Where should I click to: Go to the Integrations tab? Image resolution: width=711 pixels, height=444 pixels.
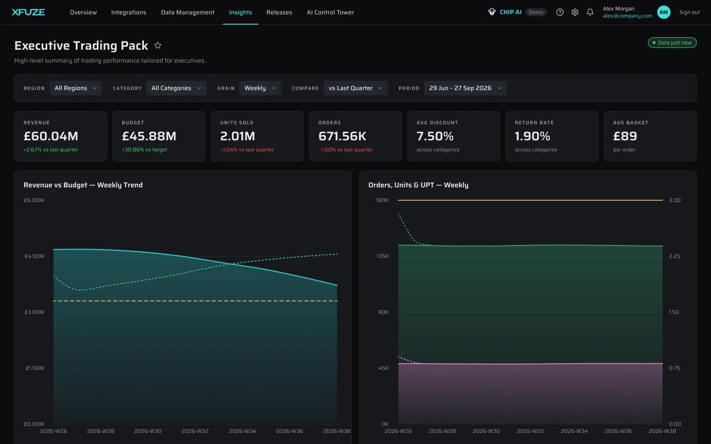point(128,12)
